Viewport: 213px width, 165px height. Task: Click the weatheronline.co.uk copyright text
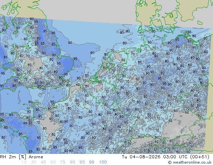[x=190, y=162]
